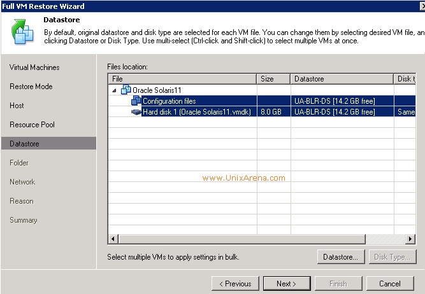Image resolution: width=425 pixels, height=294 pixels.
Task: Go back with the Previous button
Action: point(235,283)
